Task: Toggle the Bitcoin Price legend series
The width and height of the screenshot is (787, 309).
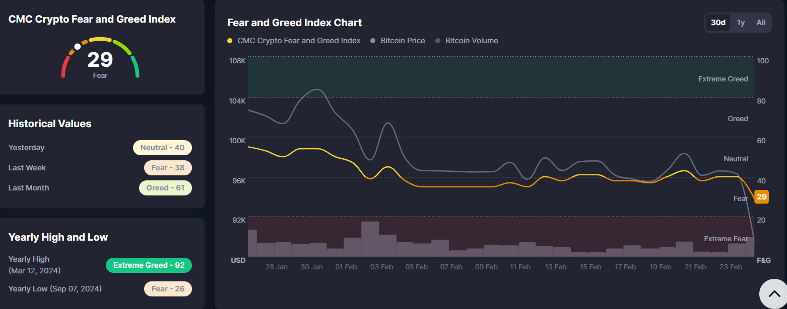Action: [398, 41]
